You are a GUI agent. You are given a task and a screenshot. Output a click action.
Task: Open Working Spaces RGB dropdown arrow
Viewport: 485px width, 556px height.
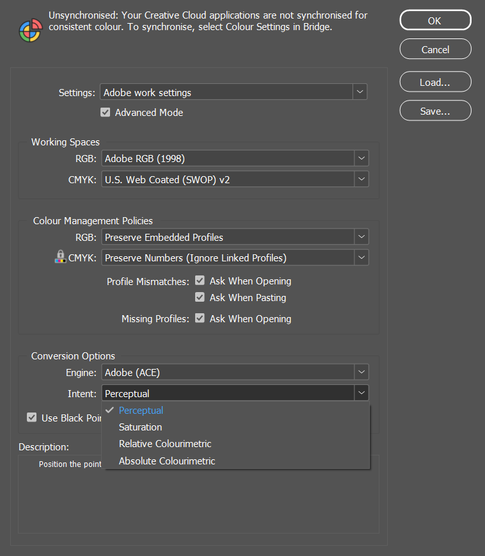(362, 158)
